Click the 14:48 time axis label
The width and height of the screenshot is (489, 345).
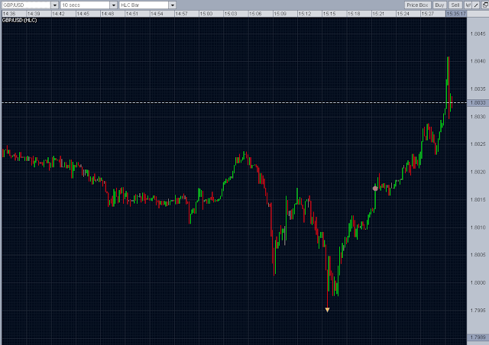[x=107, y=14]
